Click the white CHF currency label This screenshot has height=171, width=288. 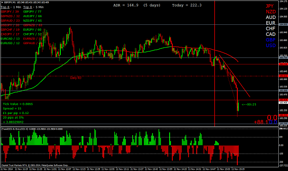pos(270,28)
